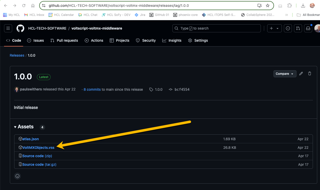The height and width of the screenshot is (190, 320).
Task: Click the browser address bar URL
Action: 119,6
